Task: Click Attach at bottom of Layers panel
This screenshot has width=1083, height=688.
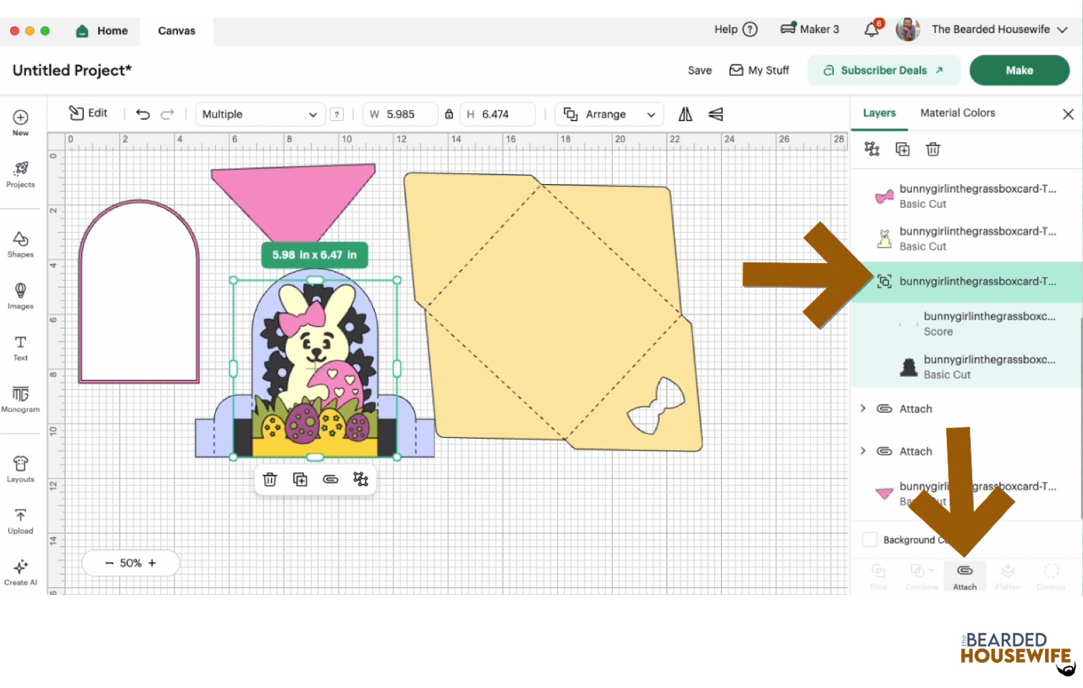Action: [x=965, y=576]
